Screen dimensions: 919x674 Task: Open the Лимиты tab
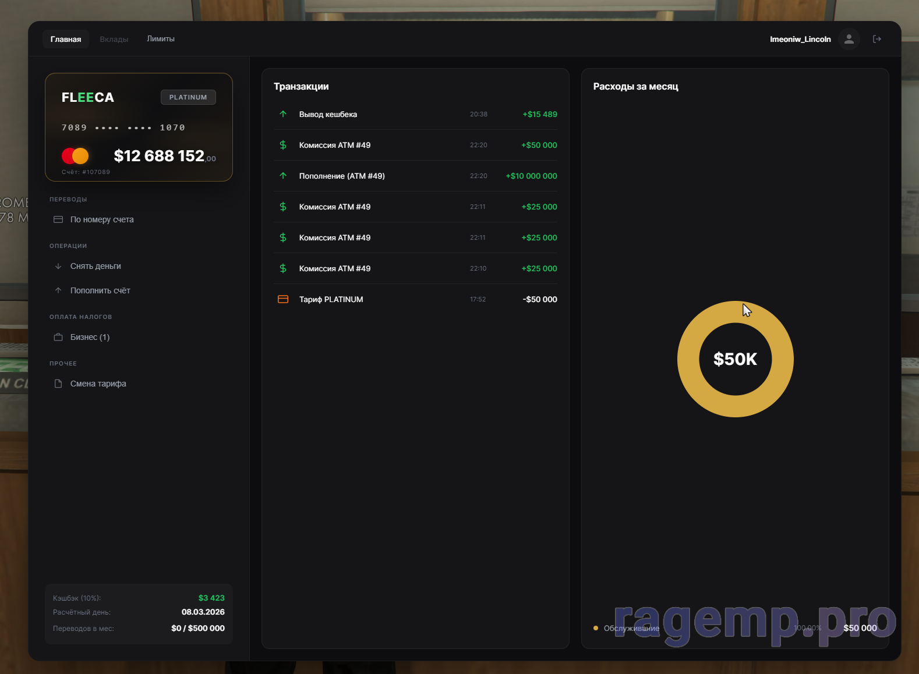161,39
